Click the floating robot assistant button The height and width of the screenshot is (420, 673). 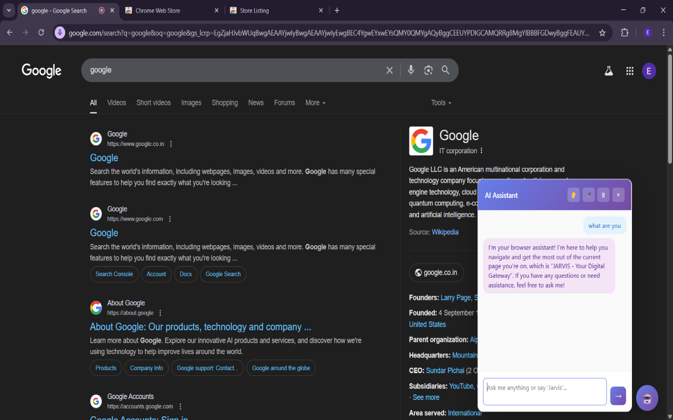pyautogui.click(x=647, y=398)
